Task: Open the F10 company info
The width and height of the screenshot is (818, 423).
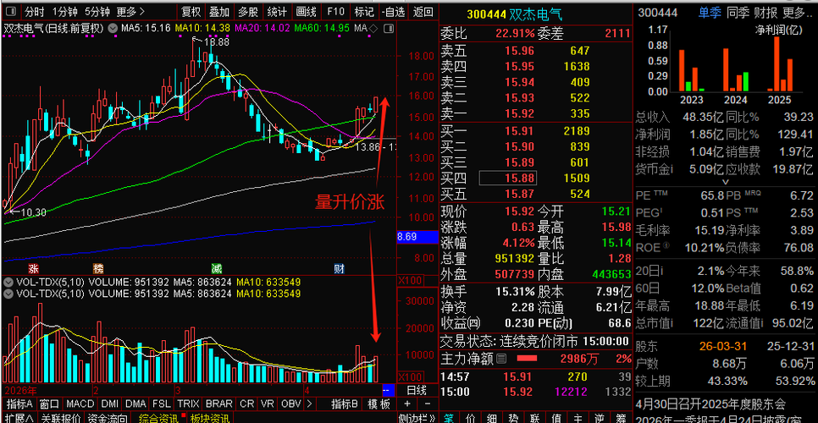Action: tap(335, 12)
